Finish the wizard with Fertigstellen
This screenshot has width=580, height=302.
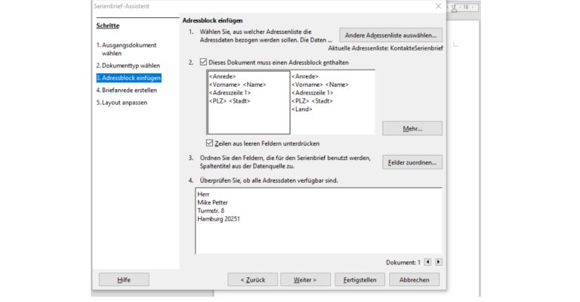359,279
